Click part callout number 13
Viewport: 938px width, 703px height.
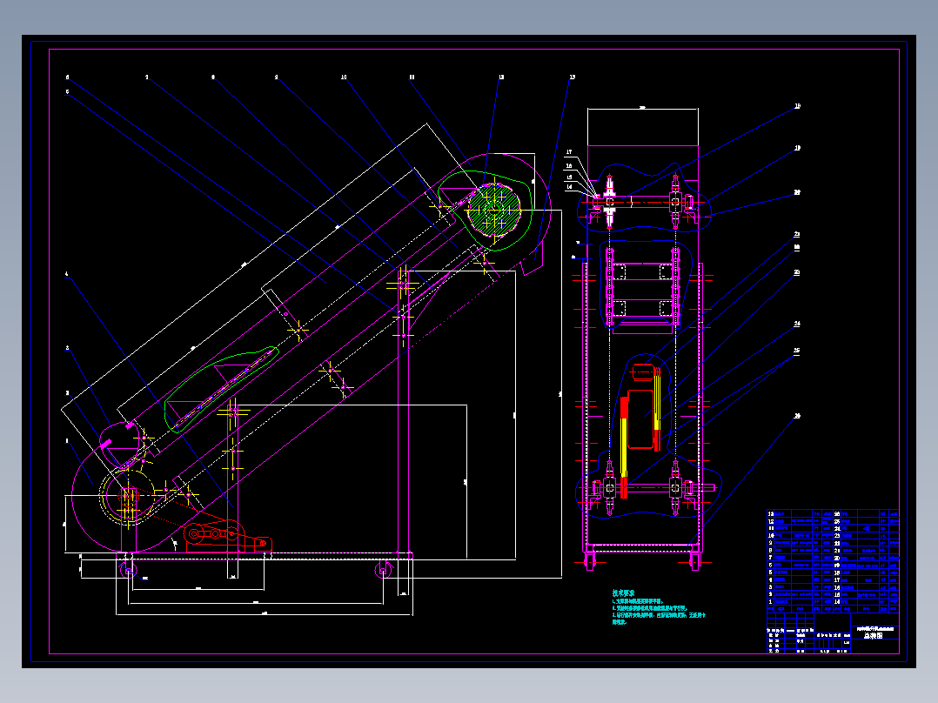coord(572,77)
